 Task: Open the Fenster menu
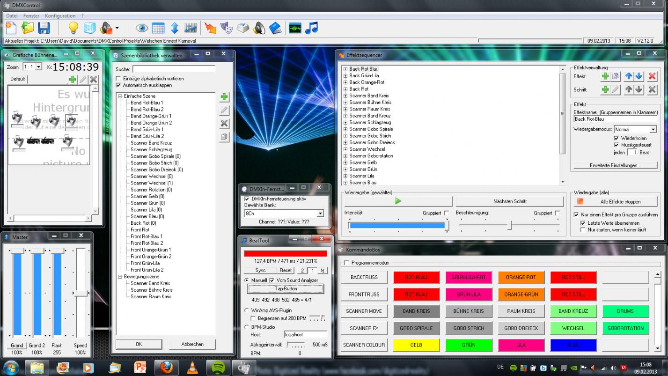click(x=31, y=16)
